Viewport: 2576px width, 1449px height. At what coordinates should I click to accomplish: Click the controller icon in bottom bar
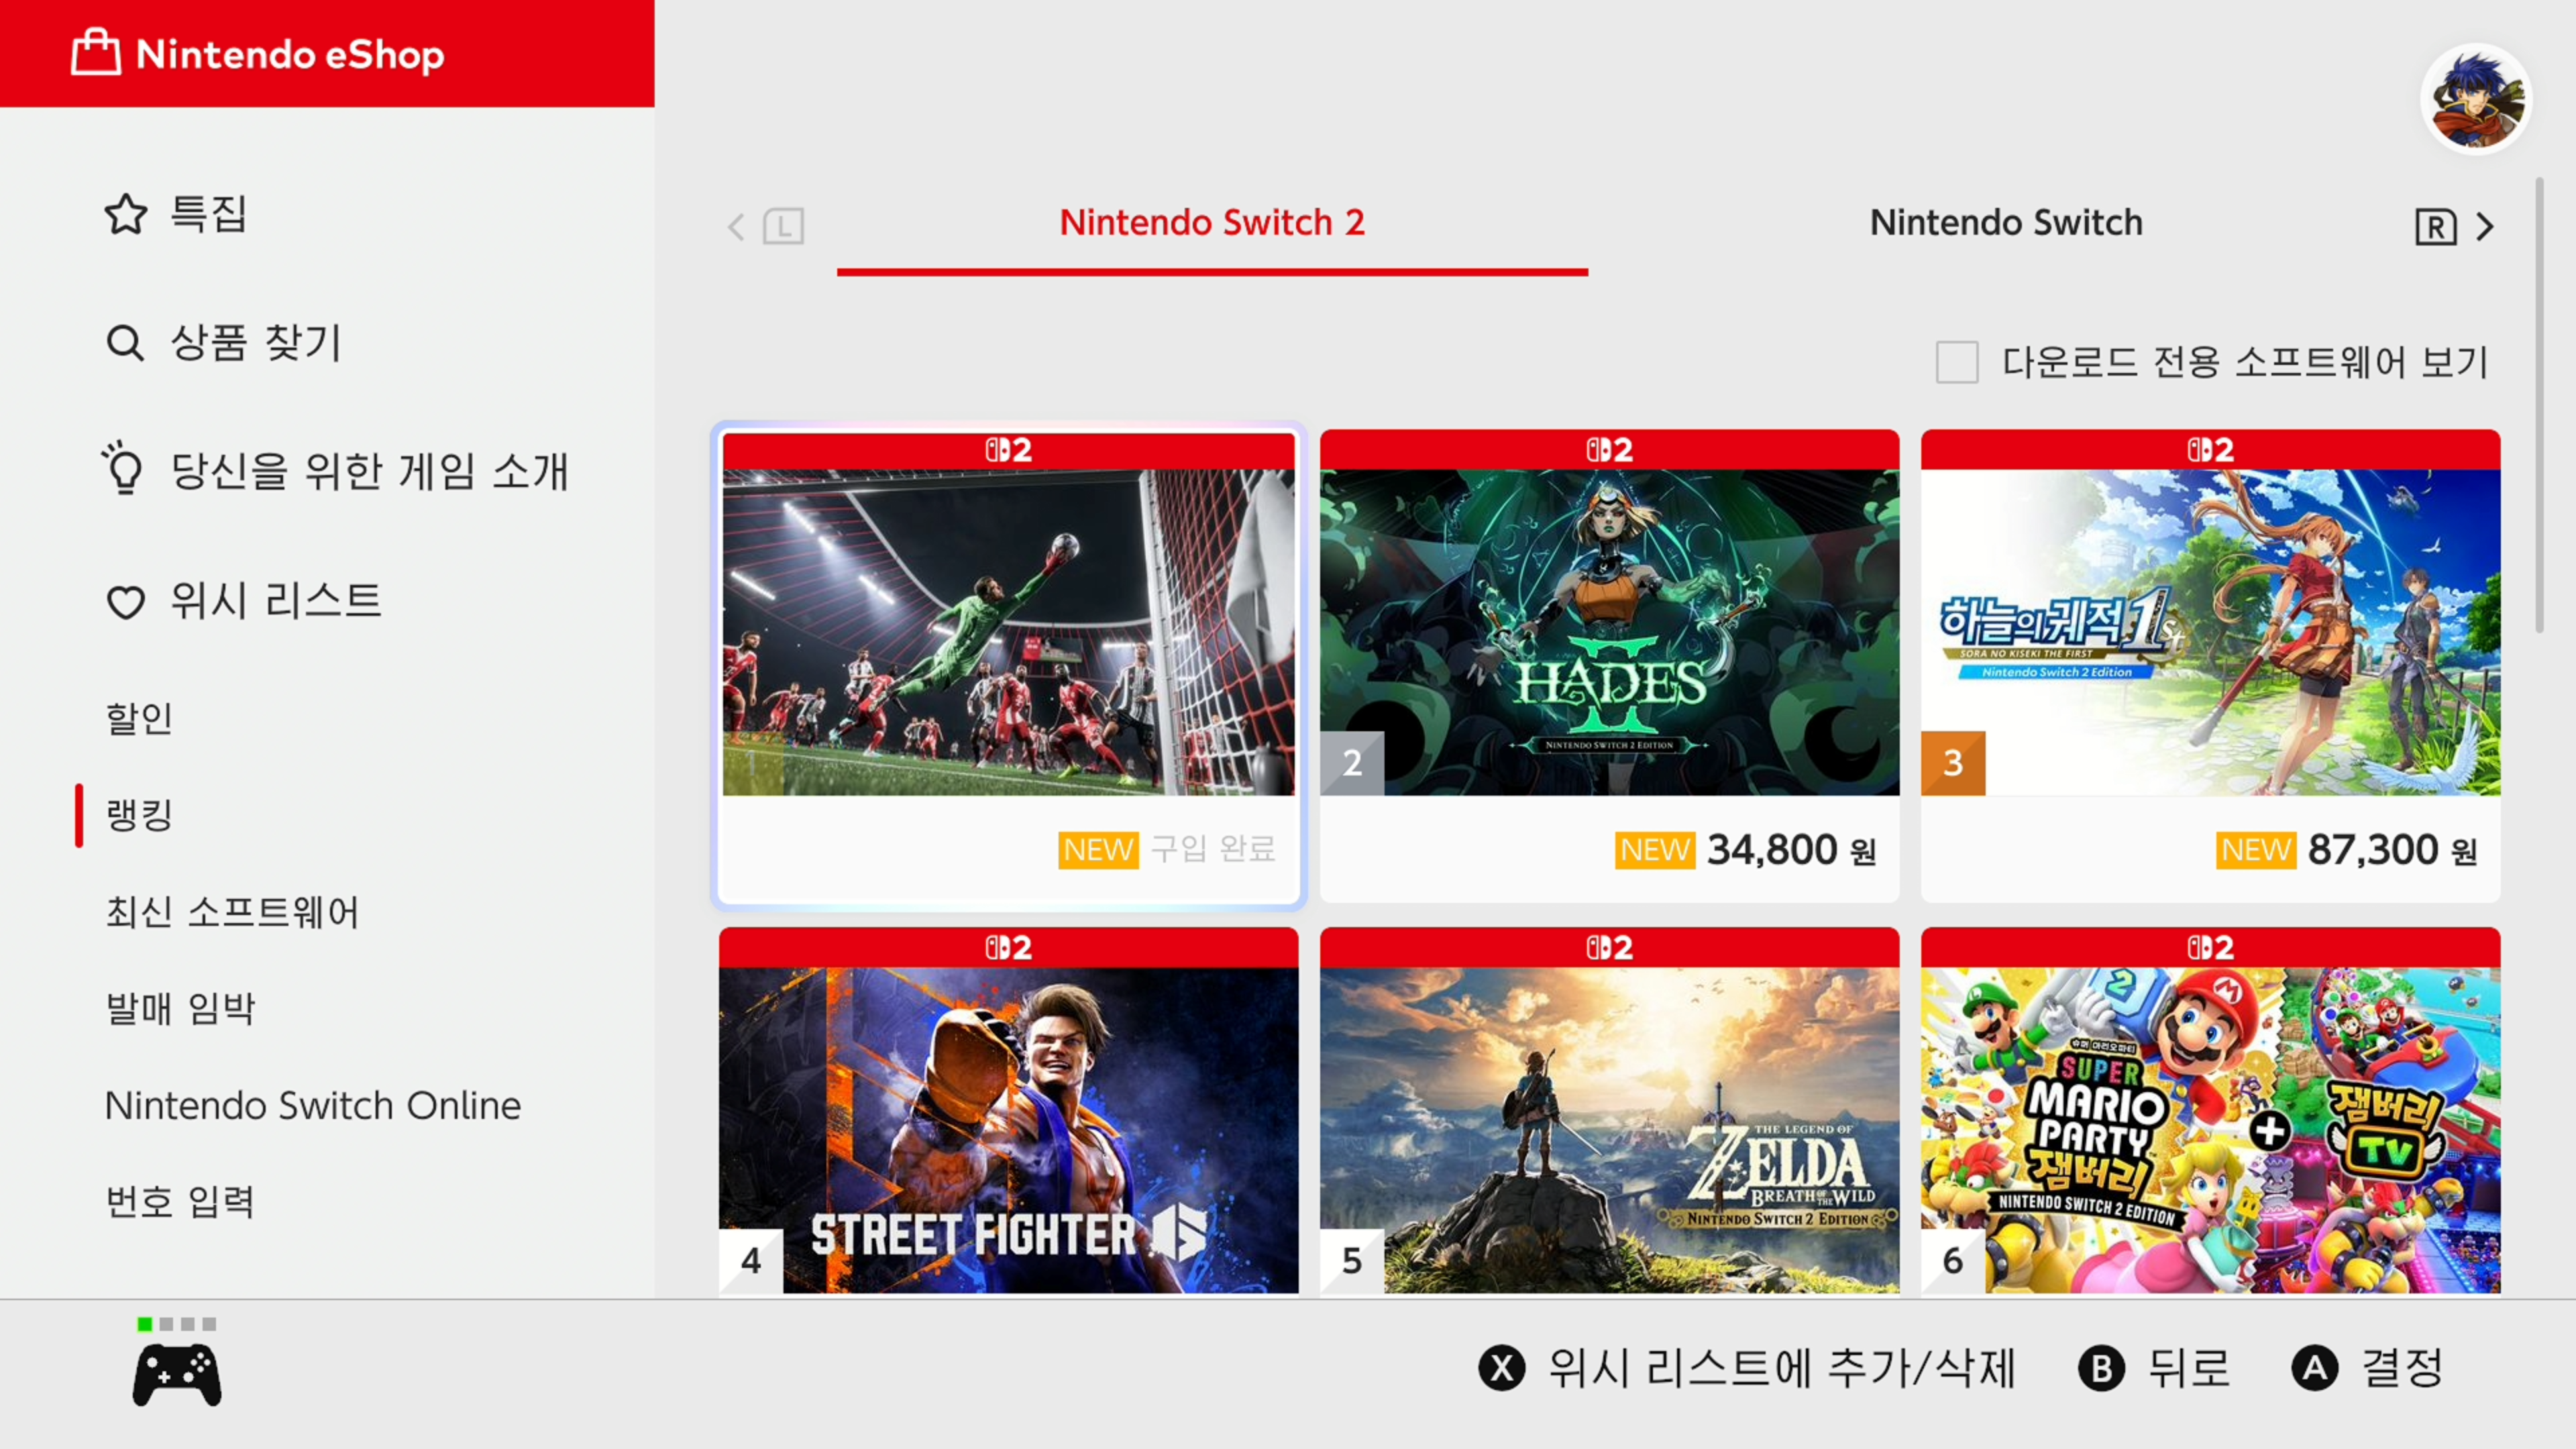(177, 1375)
